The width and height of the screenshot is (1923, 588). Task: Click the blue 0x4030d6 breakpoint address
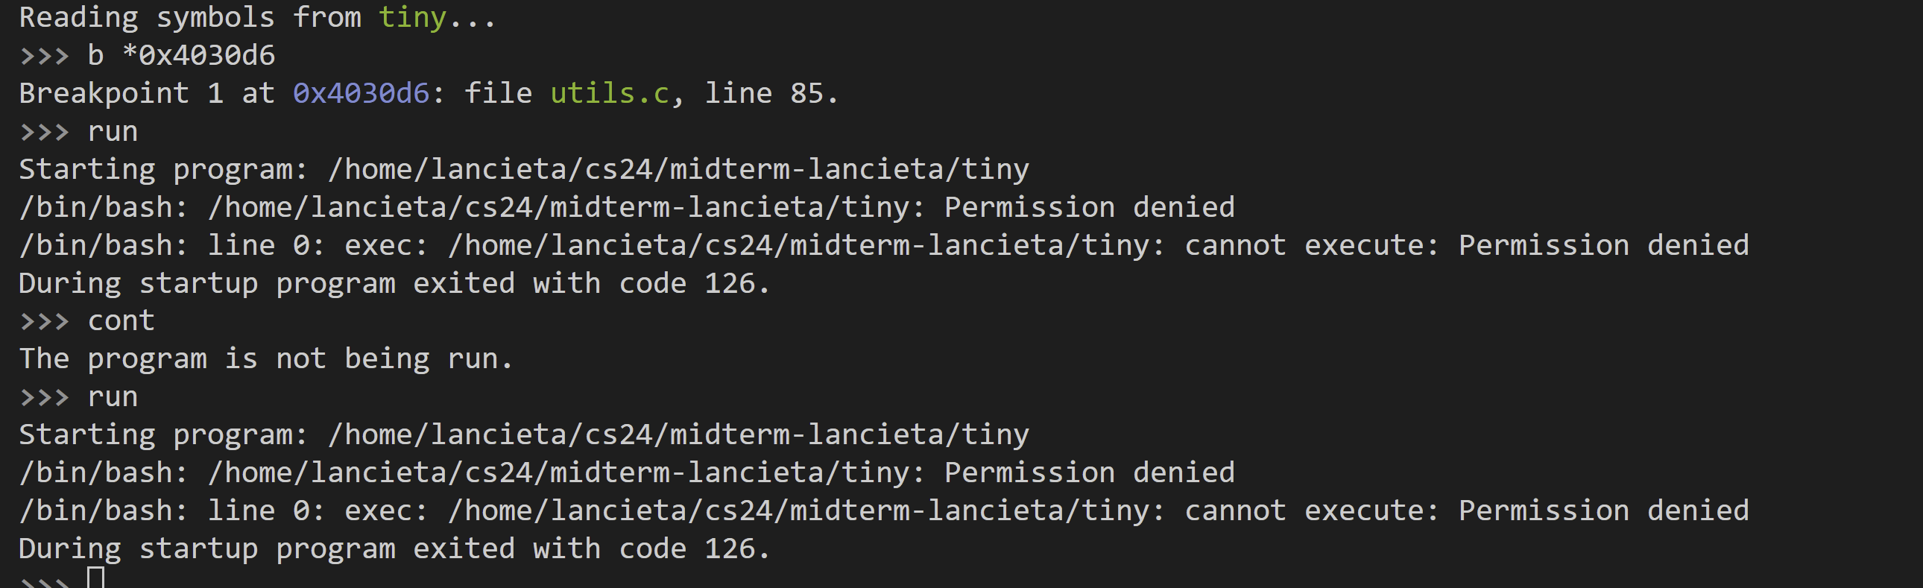pos(361,93)
